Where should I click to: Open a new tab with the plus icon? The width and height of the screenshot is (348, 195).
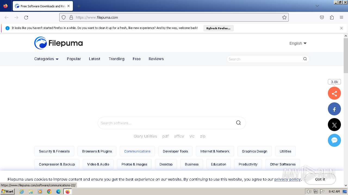[x=79, y=6]
